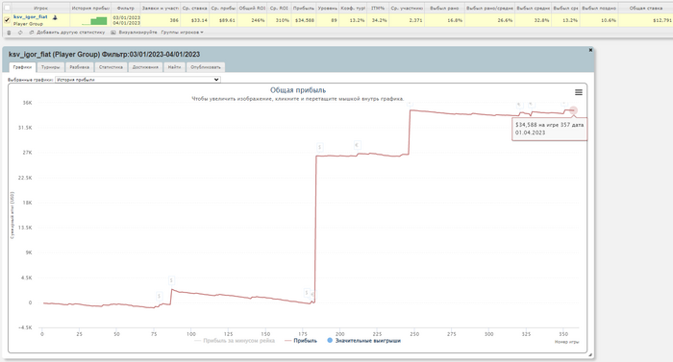
Task: Sort by Игрок column header
Action: pos(40,8)
